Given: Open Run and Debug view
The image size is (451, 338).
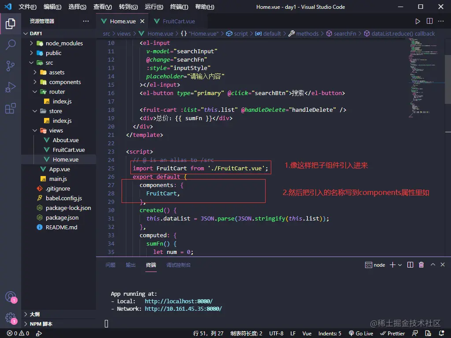Looking at the screenshot, I should point(11,87).
